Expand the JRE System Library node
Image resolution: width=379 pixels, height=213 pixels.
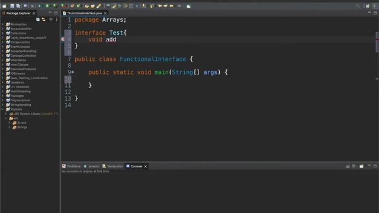coord(6,114)
